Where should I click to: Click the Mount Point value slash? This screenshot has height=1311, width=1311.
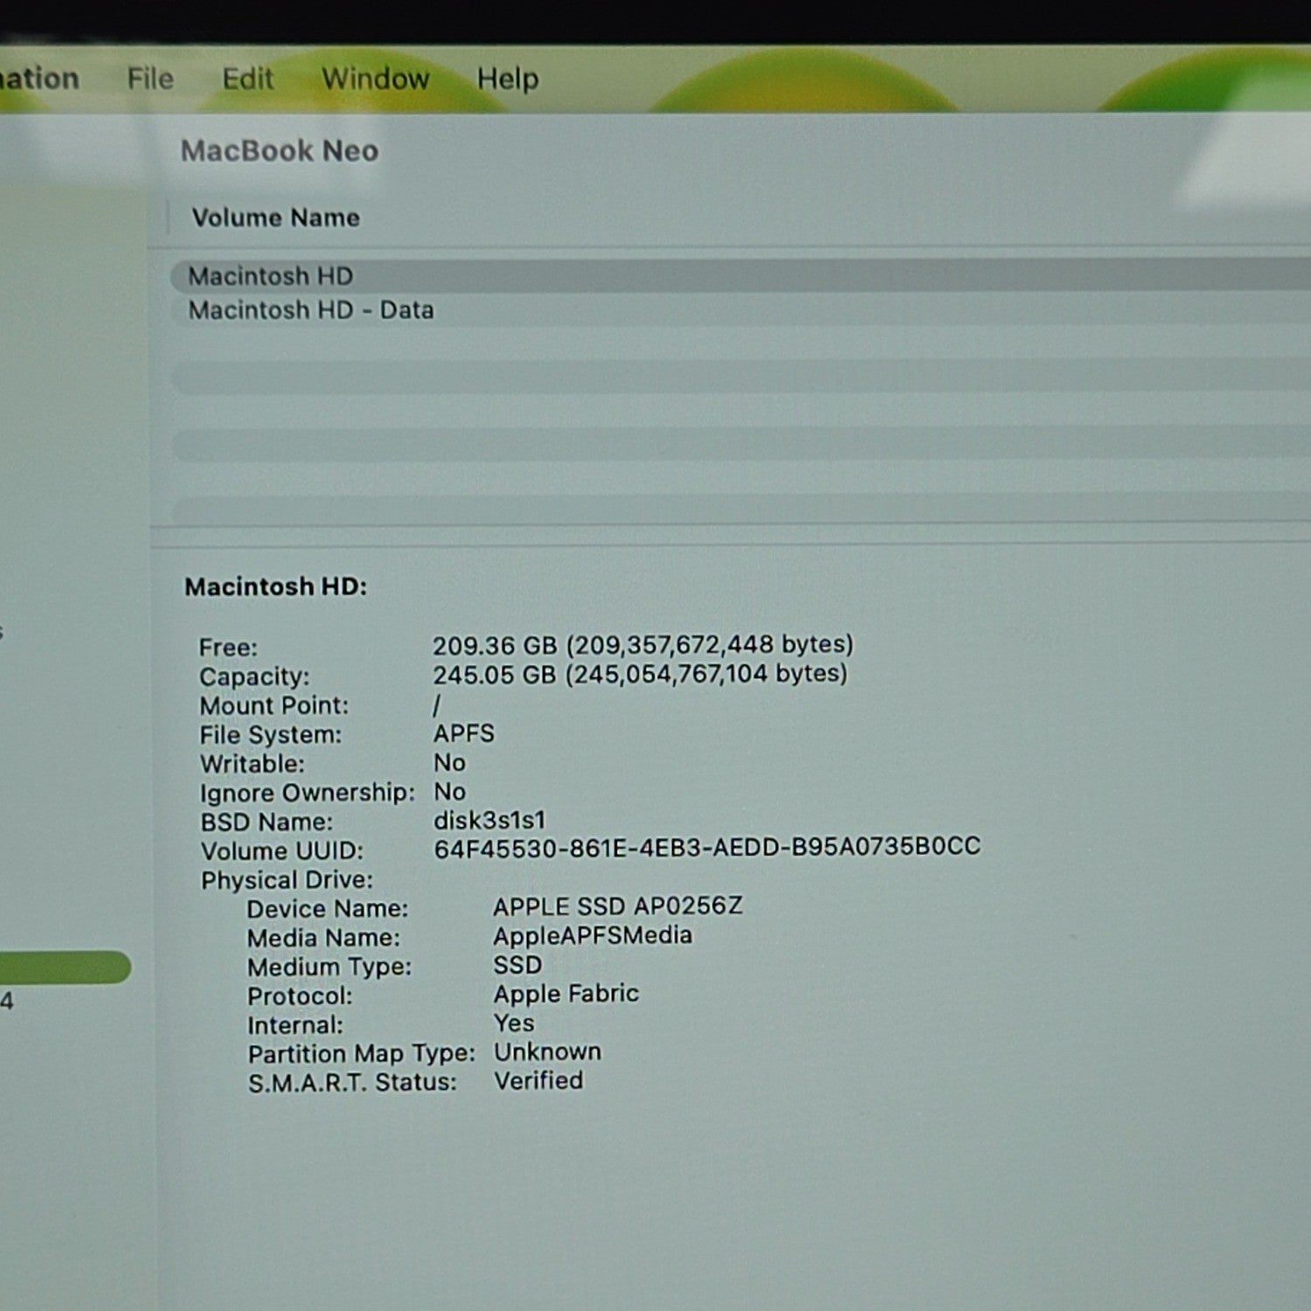click(437, 704)
